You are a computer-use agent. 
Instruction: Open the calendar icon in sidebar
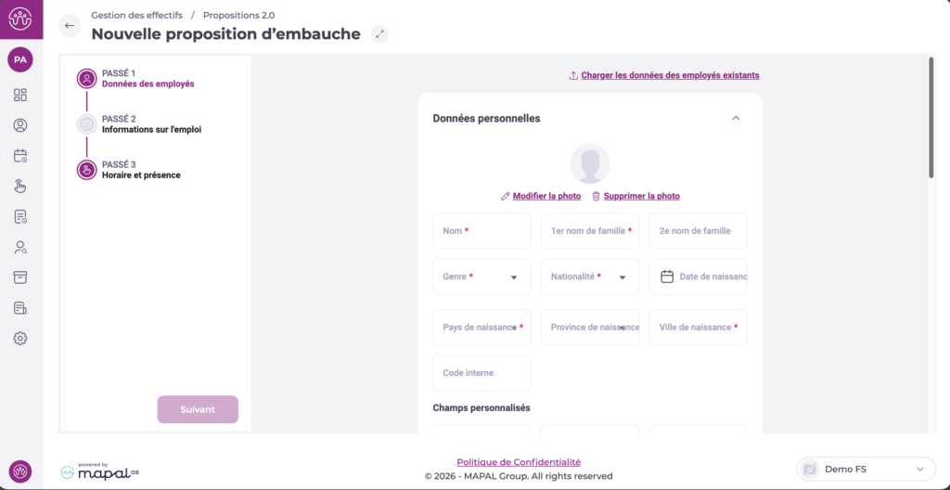click(x=20, y=156)
